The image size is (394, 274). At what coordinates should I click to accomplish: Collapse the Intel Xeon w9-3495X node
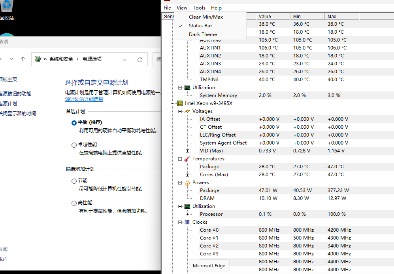(172, 103)
